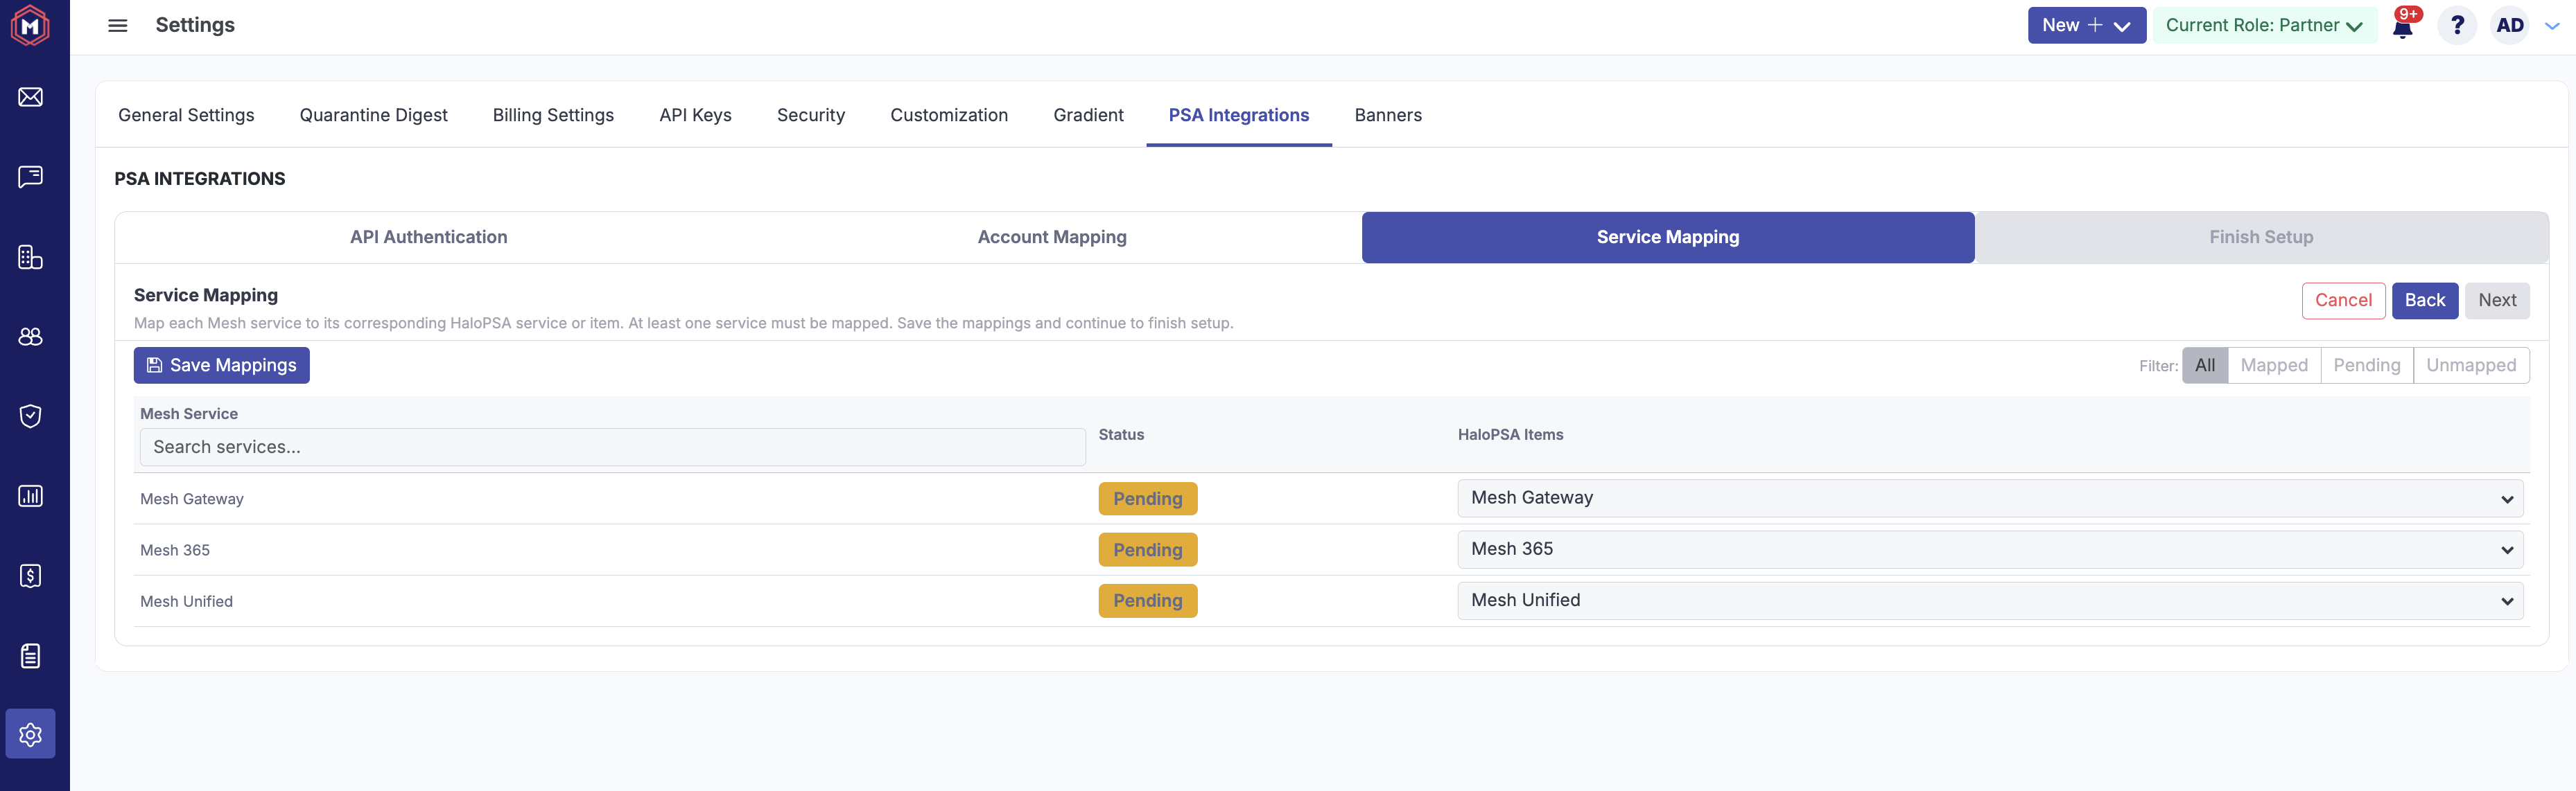The height and width of the screenshot is (791, 2576).
Task: Switch to the Security tab
Action: click(x=811, y=115)
